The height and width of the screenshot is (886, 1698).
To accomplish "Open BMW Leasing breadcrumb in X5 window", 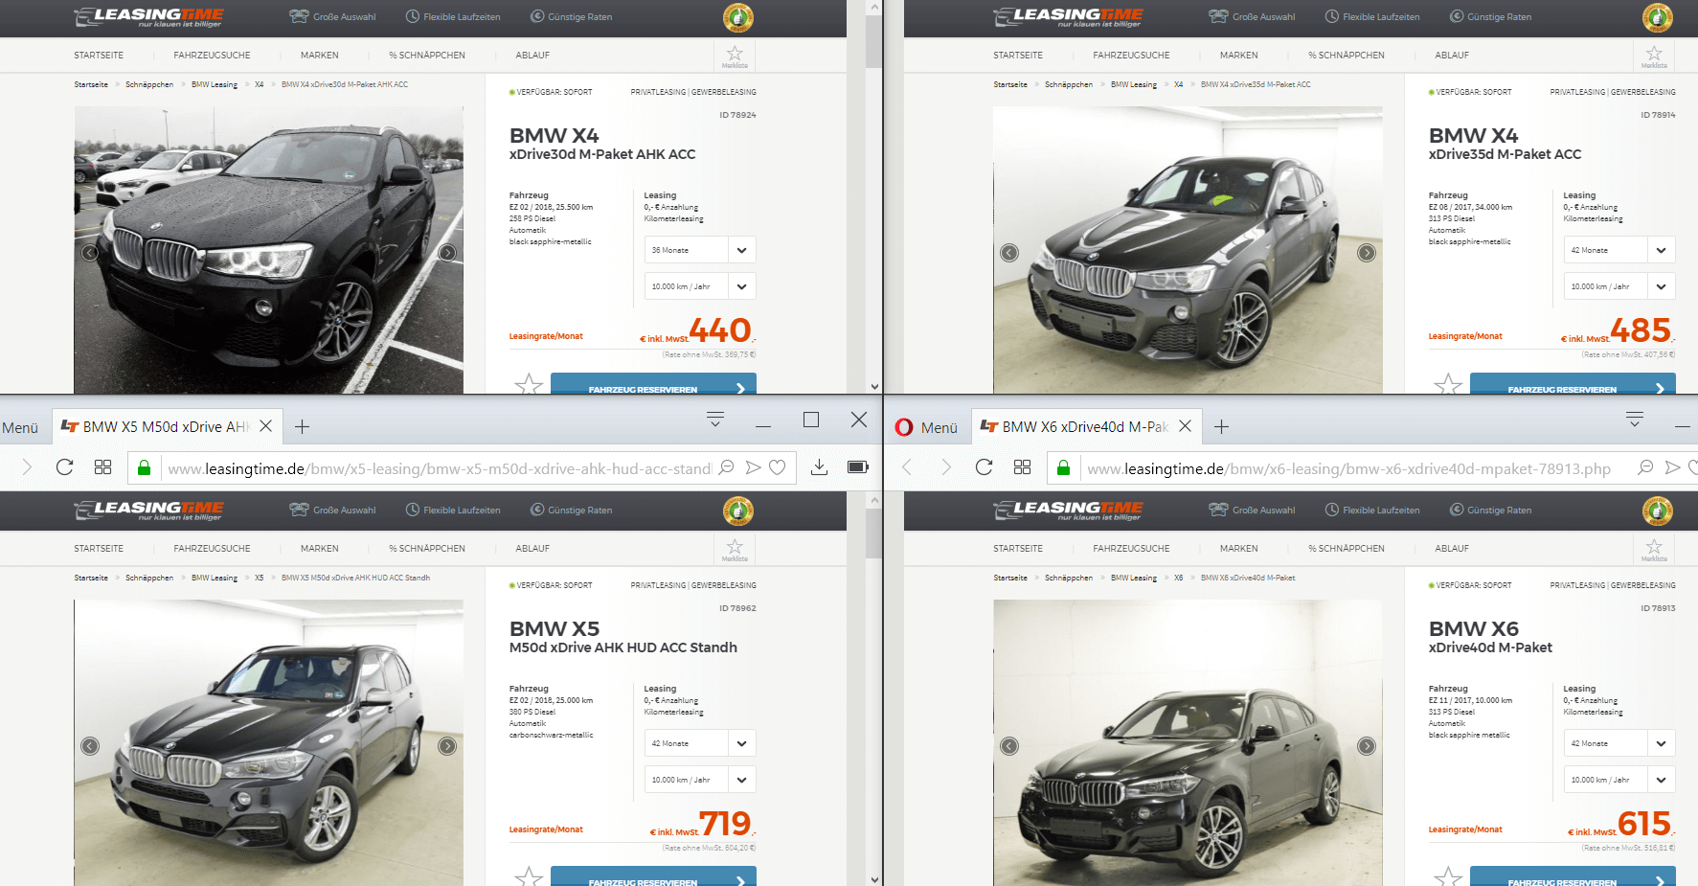I will [215, 578].
